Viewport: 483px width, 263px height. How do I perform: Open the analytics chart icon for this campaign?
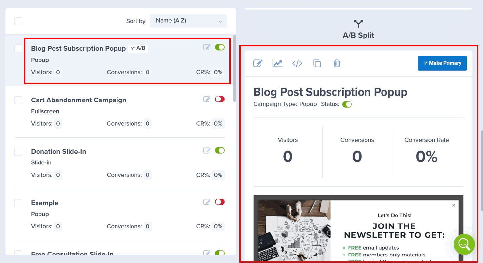pyautogui.click(x=277, y=63)
